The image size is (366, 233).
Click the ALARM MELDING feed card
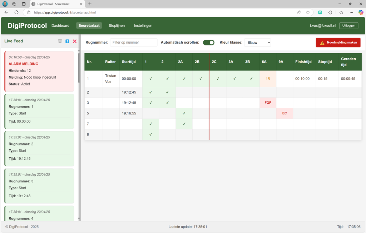coord(39,71)
